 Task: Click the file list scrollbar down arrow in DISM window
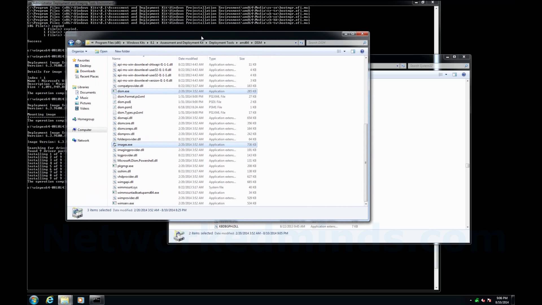[366, 204]
